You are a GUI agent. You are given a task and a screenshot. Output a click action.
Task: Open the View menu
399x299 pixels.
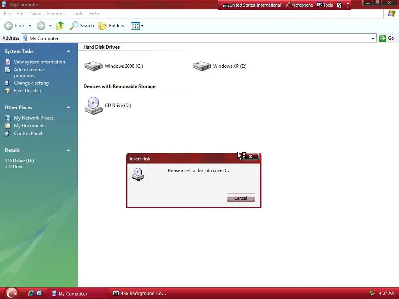36,14
